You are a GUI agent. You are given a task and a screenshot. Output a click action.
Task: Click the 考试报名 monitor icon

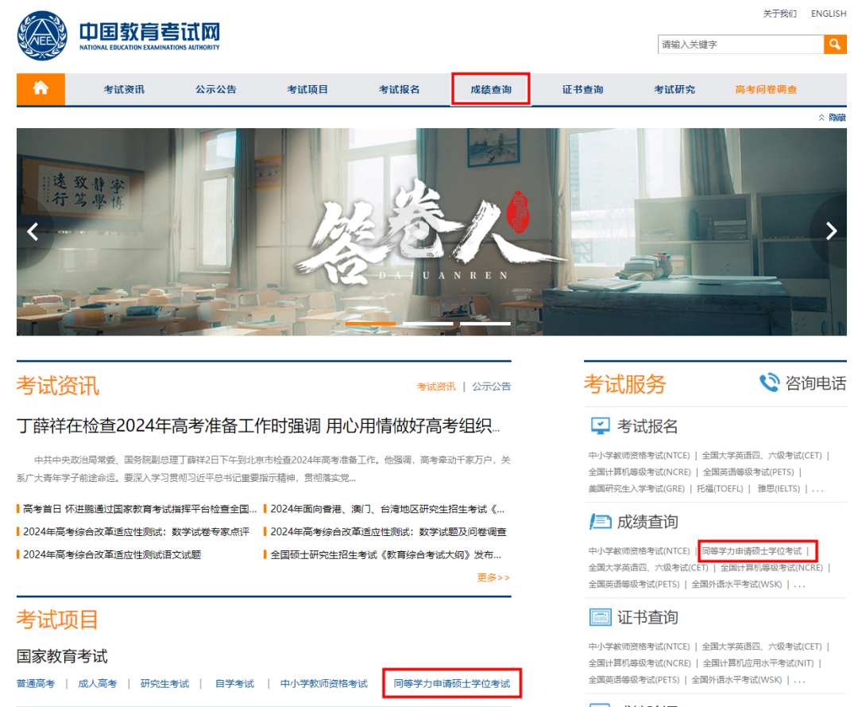600,426
